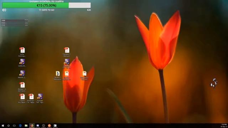Select the Кулиева Т.М. purple shortcut icon
This screenshot has height=128, width=228.
pyautogui.click(x=40, y=98)
